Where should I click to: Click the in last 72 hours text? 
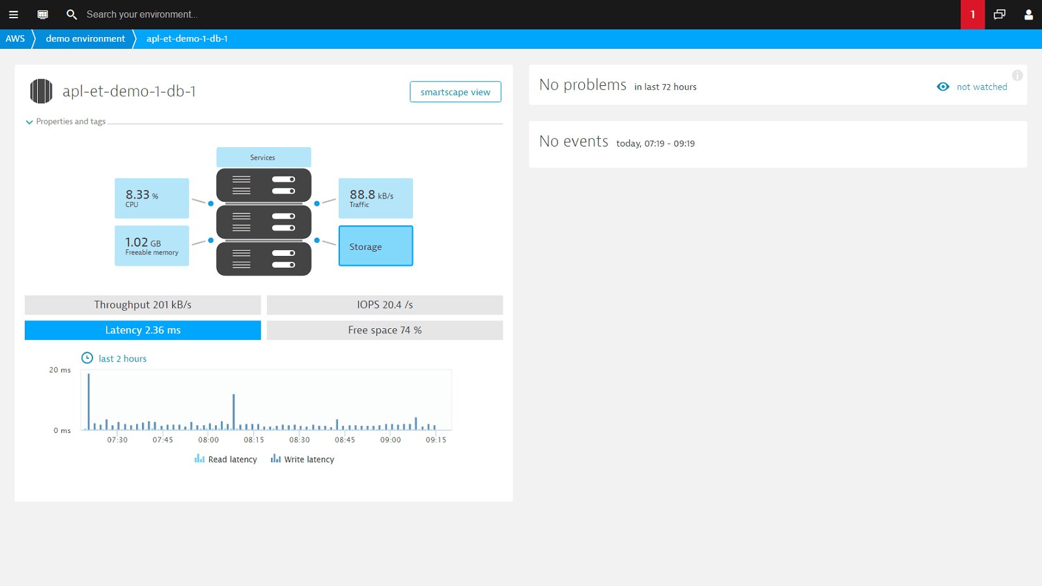click(x=666, y=87)
